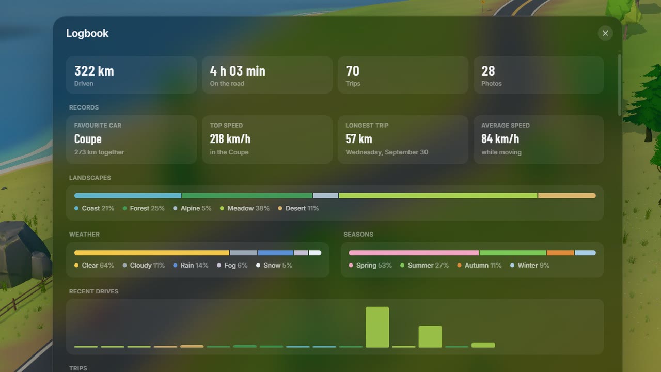661x372 pixels.
Task: Open the 70 Trips card
Action: (403, 75)
